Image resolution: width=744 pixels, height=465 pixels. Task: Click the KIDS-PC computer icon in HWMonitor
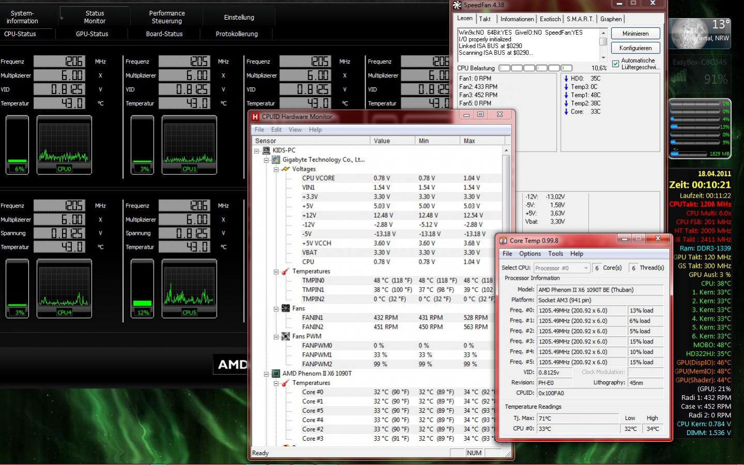pyautogui.click(x=266, y=151)
